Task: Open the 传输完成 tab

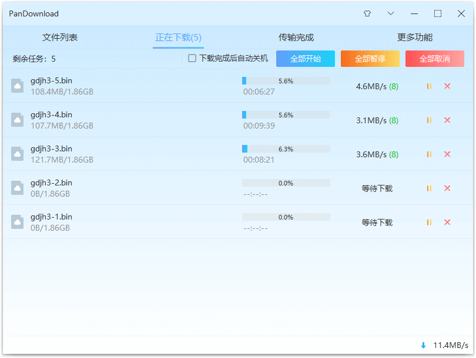Action: tap(296, 38)
